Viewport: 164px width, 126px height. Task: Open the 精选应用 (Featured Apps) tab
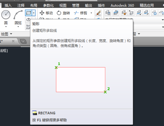click(x=147, y=5)
